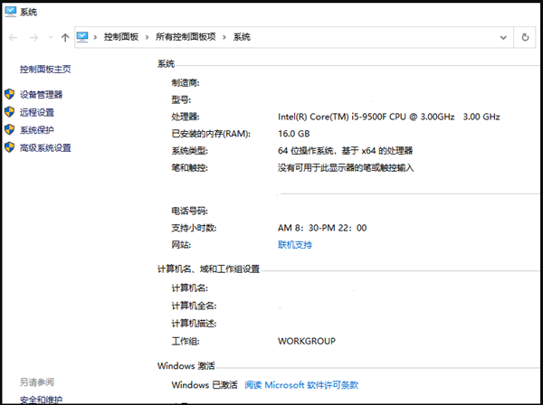The width and height of the screenshot is (543, 405).
Task: Click the Back navigation arrow
Action: pyautogui.click(x=13, y=37)
